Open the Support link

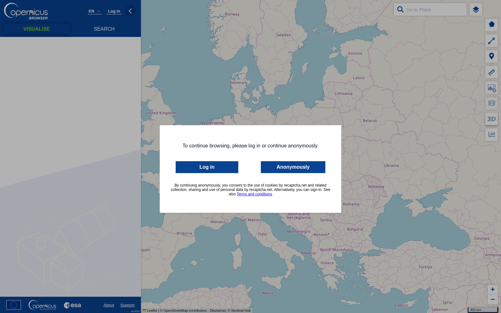(x=127, y=305)
